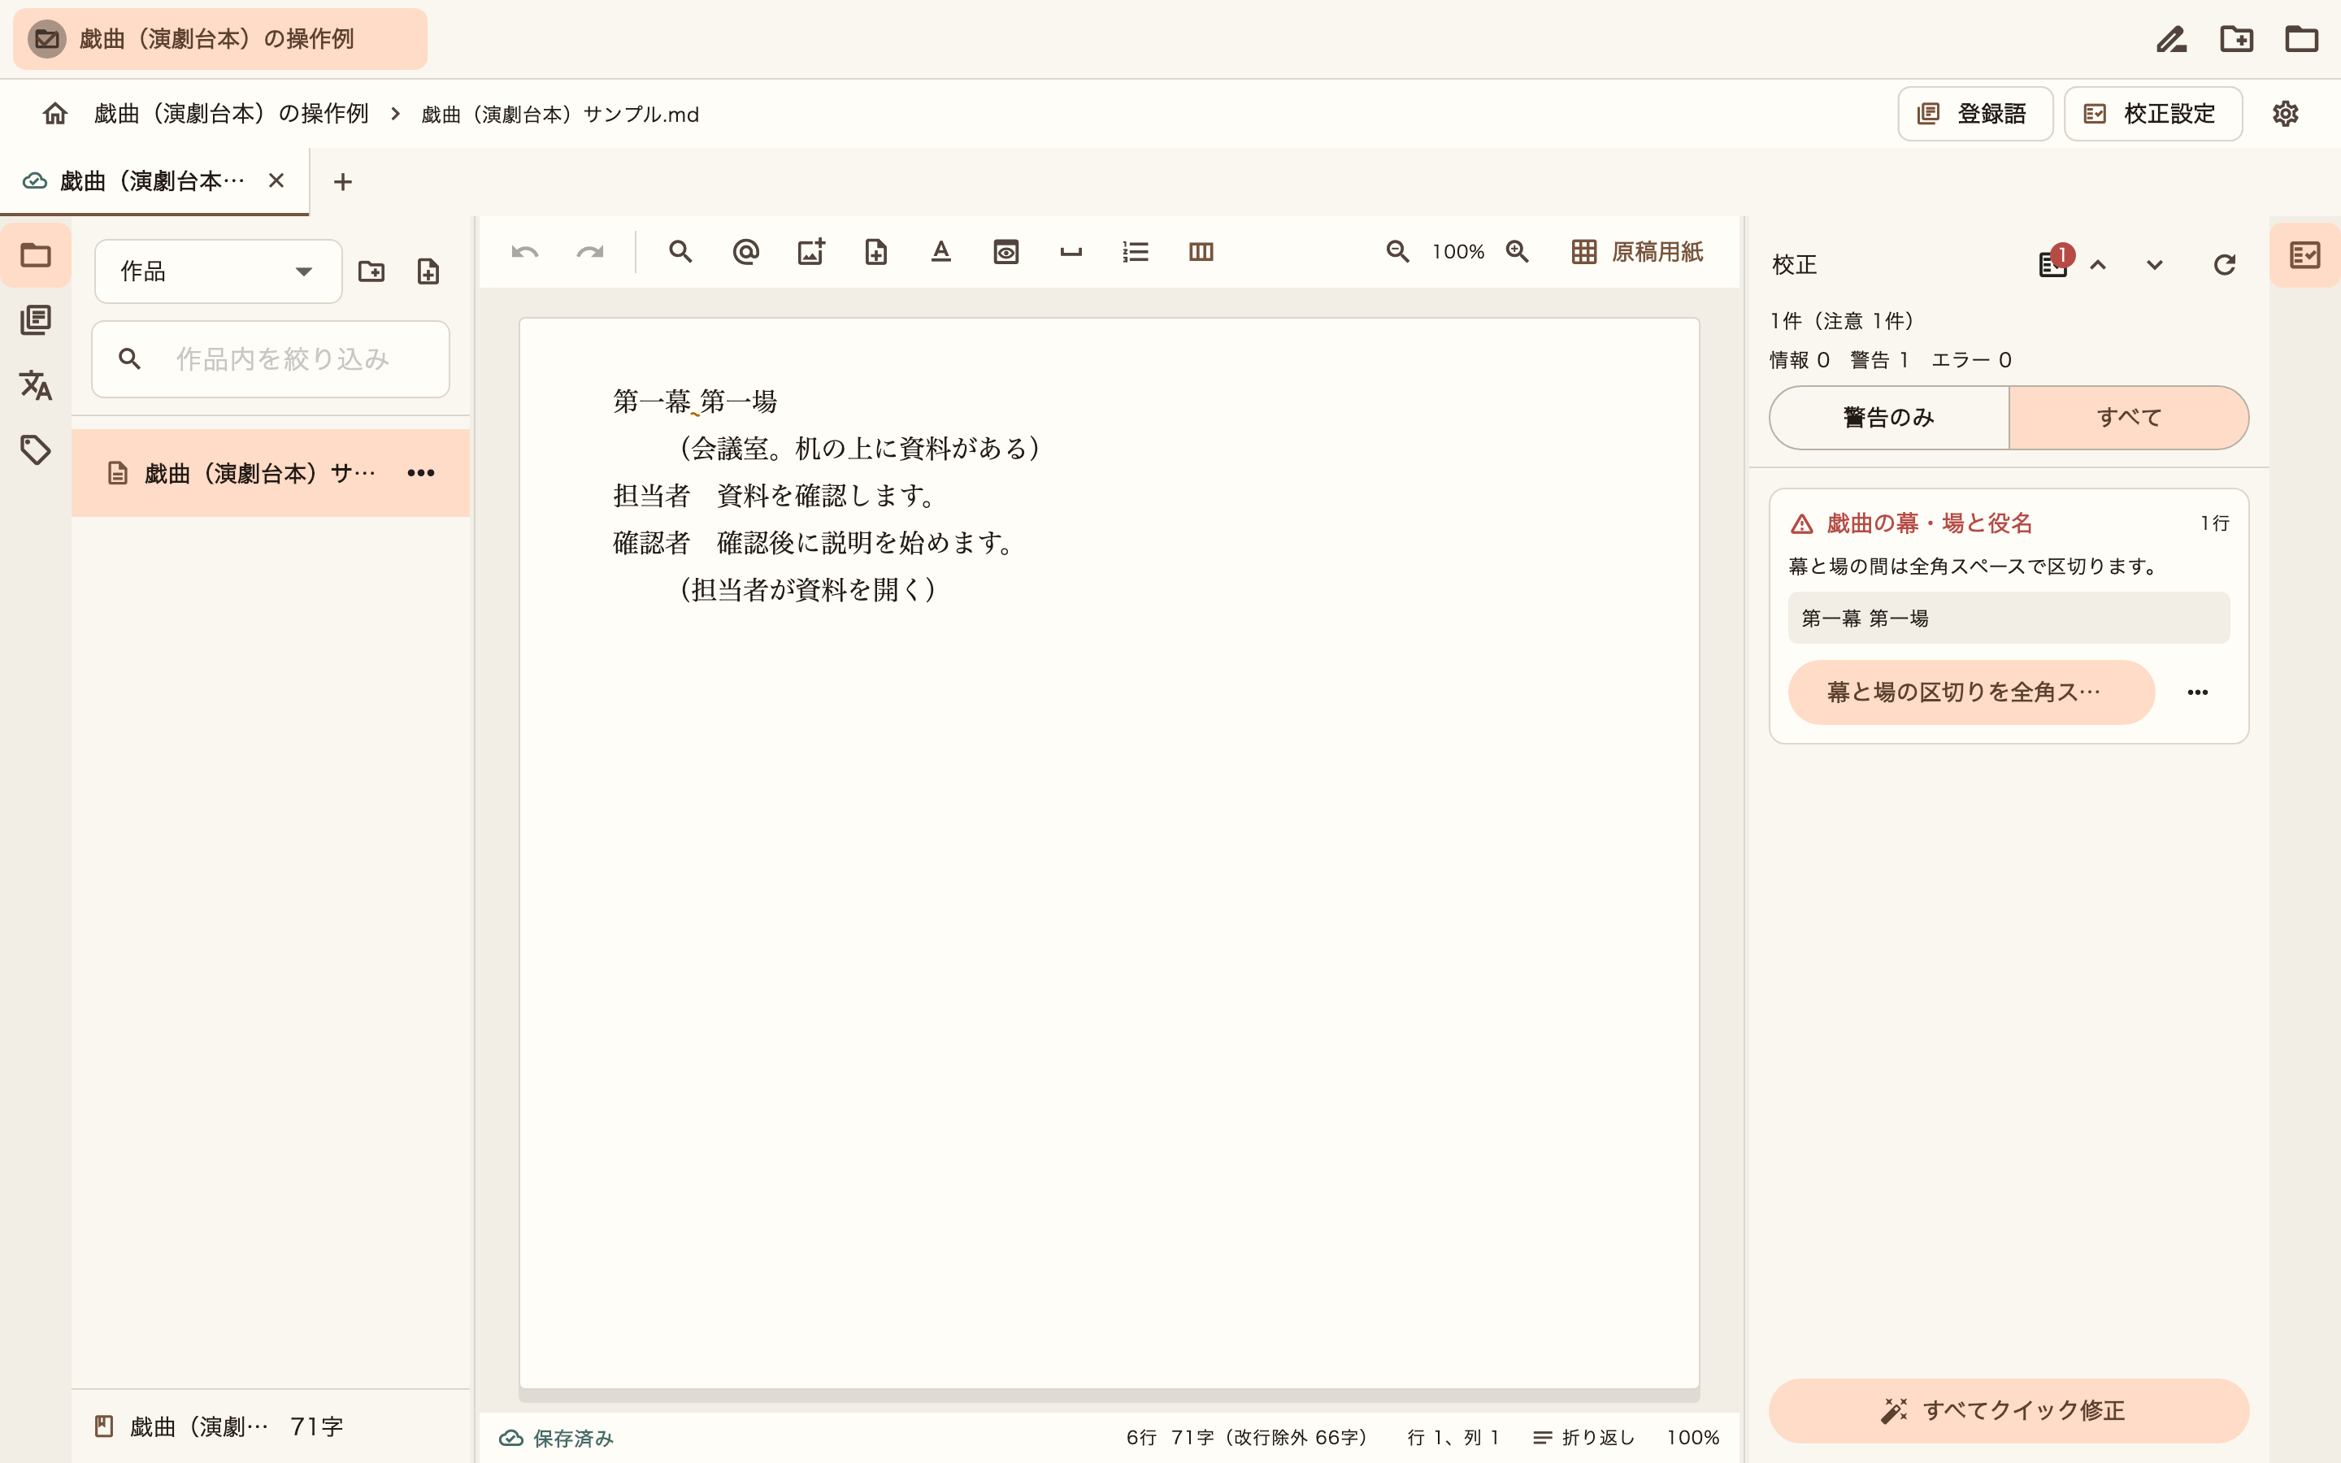Click the columns layout toolbar icon

pyautogui.click(x=1201, y=253)
